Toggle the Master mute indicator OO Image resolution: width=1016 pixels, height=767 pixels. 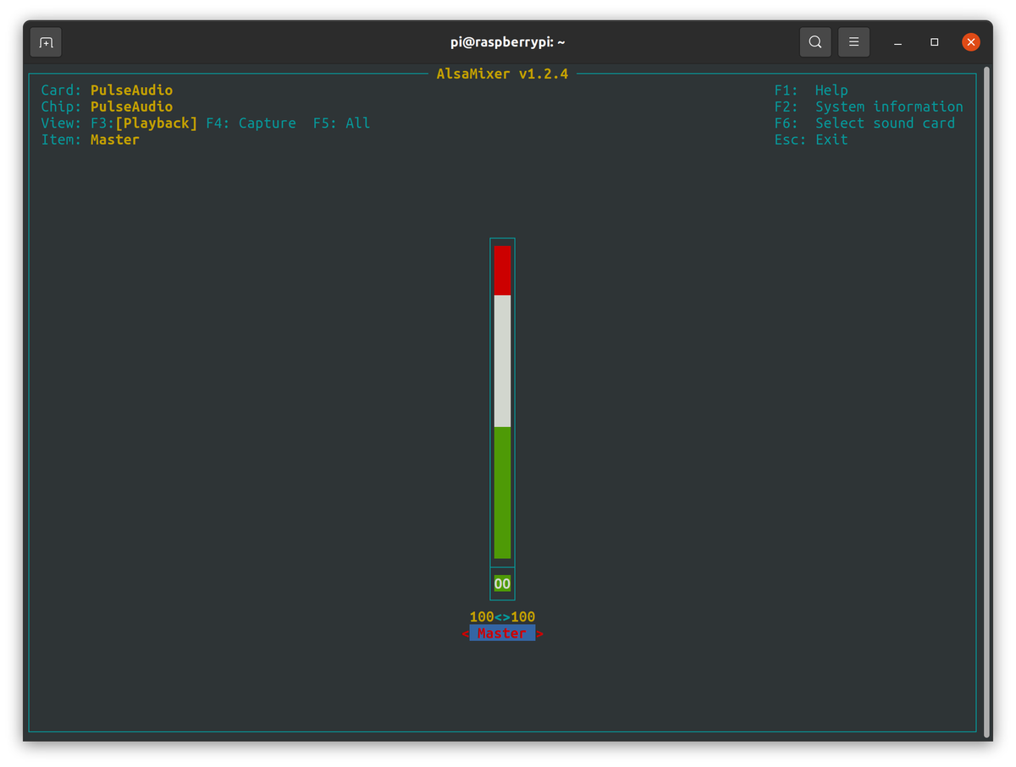click(502, 583)
